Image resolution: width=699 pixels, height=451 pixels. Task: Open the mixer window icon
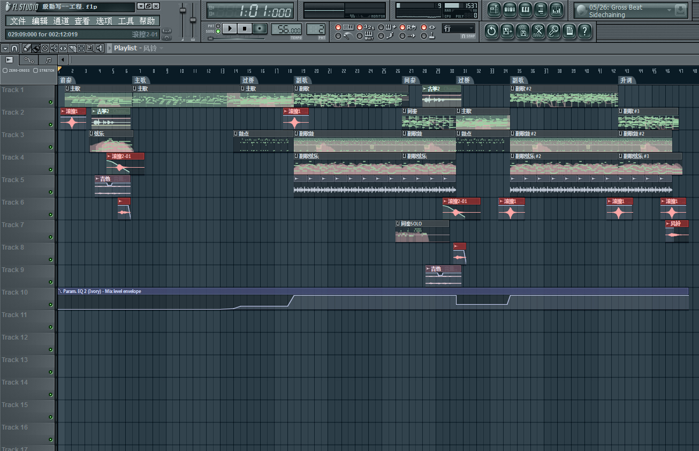coord(556,10)
